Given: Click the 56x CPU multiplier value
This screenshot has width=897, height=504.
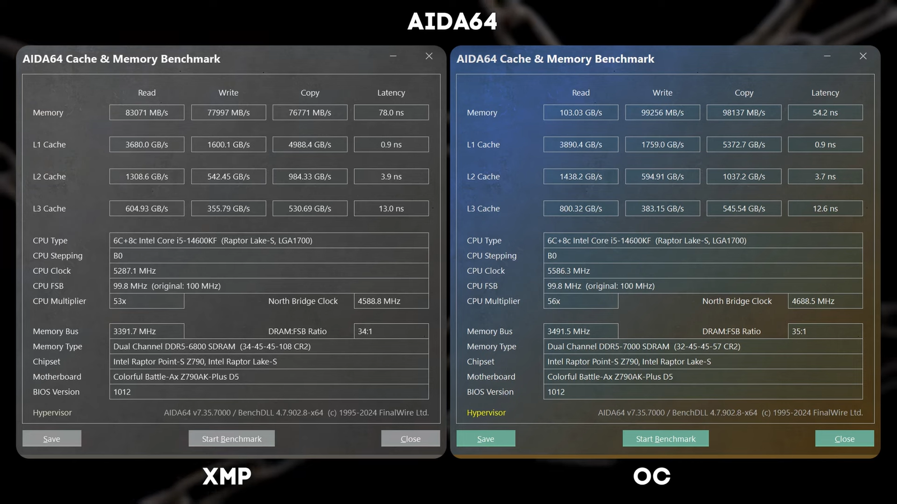Looking at the screenshot, I should tap(581, 301).
